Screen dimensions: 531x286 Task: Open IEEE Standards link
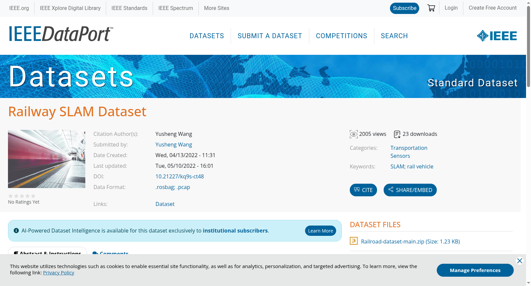click(129, 8)
